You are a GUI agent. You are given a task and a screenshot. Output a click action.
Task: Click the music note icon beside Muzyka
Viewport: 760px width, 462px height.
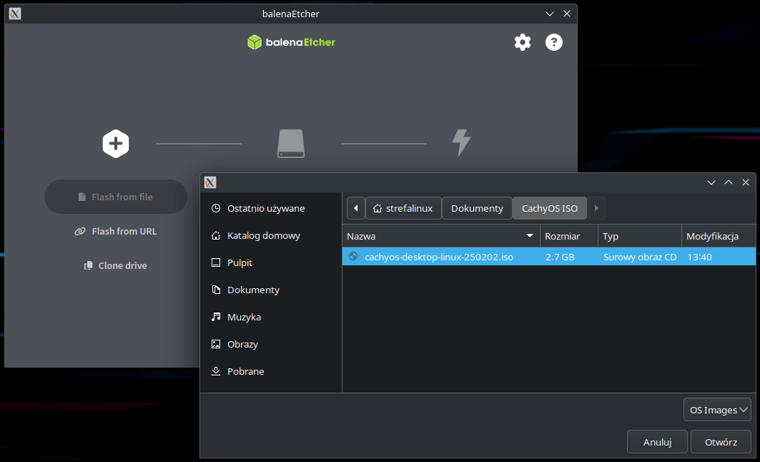(216, 317)
